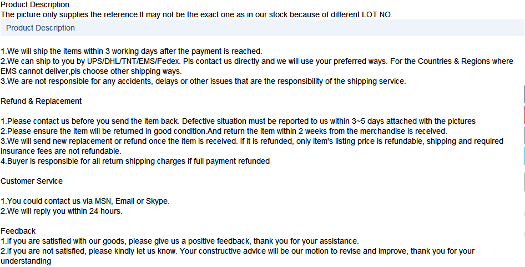Click the gray share button strip
Image resolution: width=525 pixels, height=267 pixels.
tap(524, 182)
